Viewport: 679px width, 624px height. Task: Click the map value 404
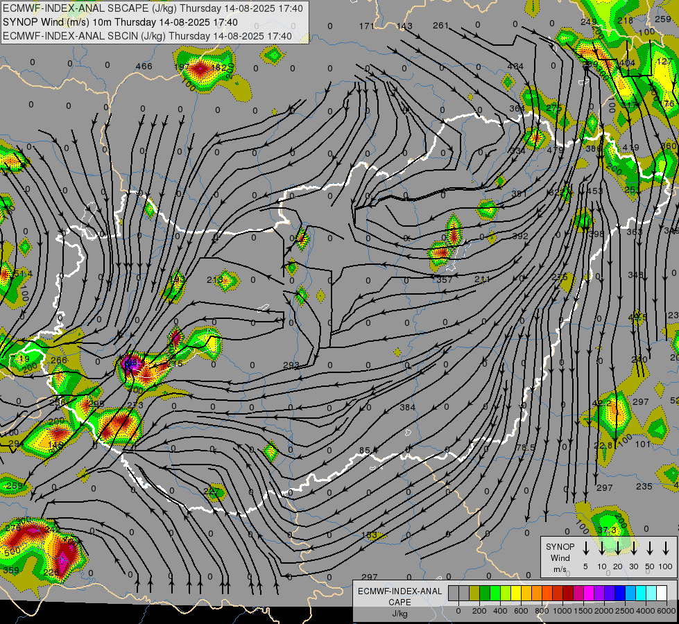[626, 63]
